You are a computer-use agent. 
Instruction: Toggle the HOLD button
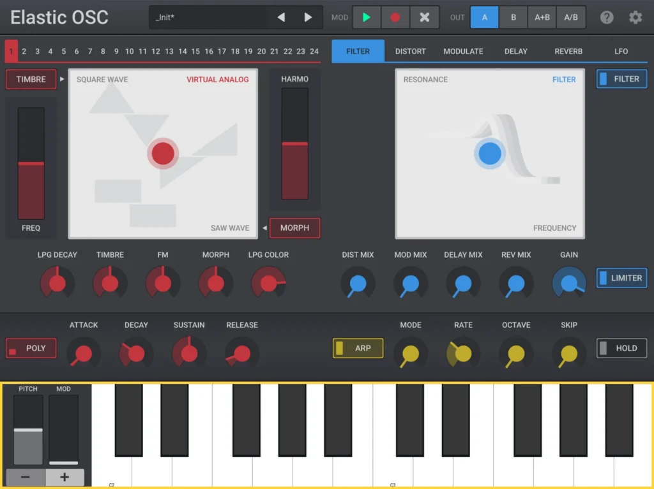tap(621, 348)
